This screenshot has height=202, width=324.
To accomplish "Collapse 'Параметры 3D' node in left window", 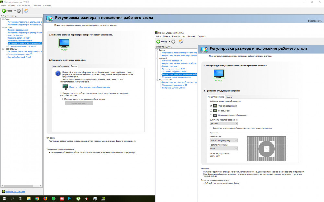I will pyautogui.click(x=3, y=49).
